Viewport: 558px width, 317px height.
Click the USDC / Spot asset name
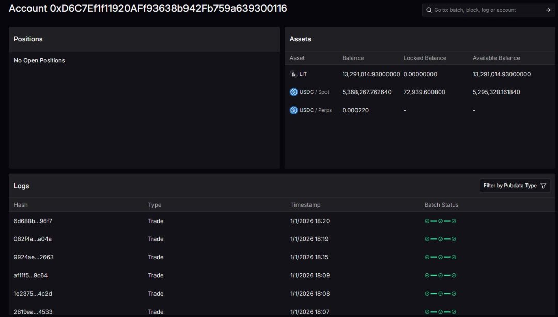(314, 92)
